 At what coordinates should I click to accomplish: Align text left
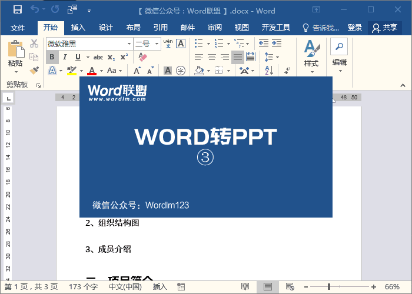click(x=199, y=57)
